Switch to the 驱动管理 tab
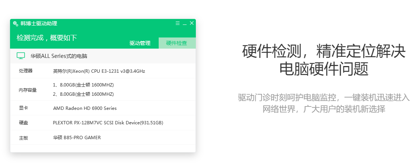The width and height of the screenshot is (417, 167). (140, 43)
